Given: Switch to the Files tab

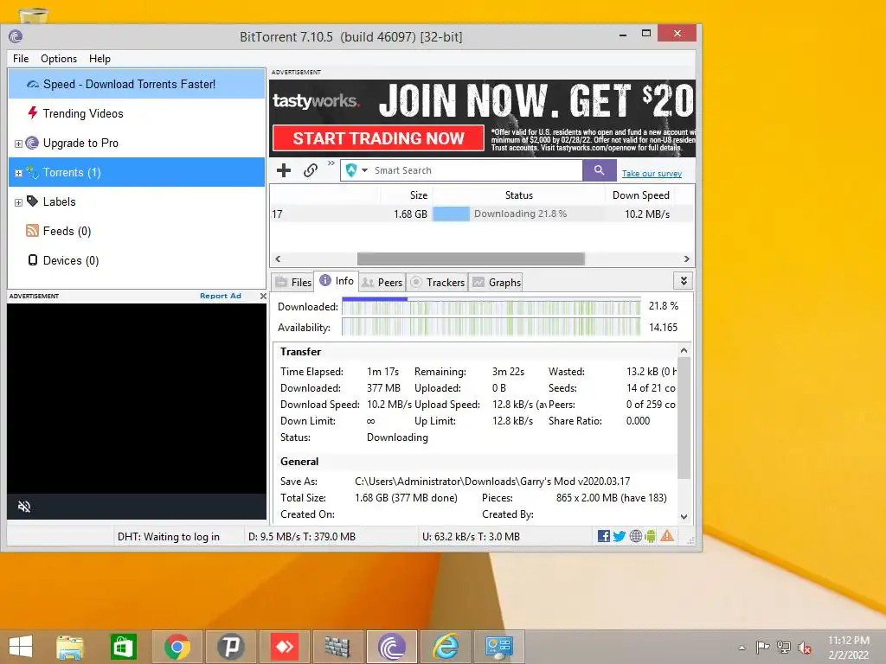Looking at the screenshot, I should (292, 283).
